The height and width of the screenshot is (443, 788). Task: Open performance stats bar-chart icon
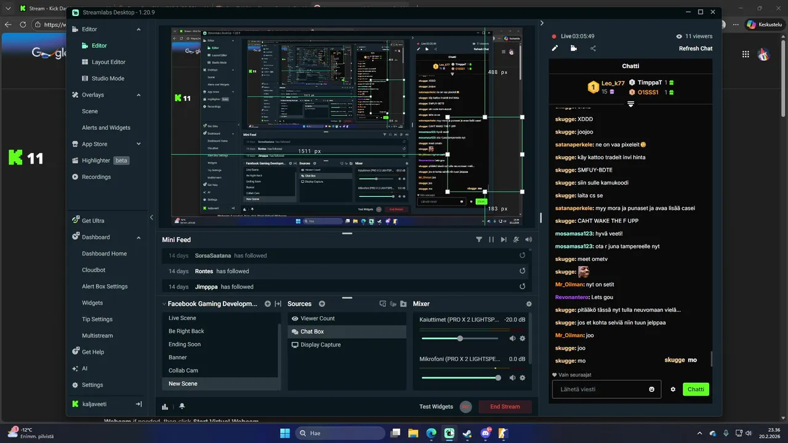tap(165, 407)
